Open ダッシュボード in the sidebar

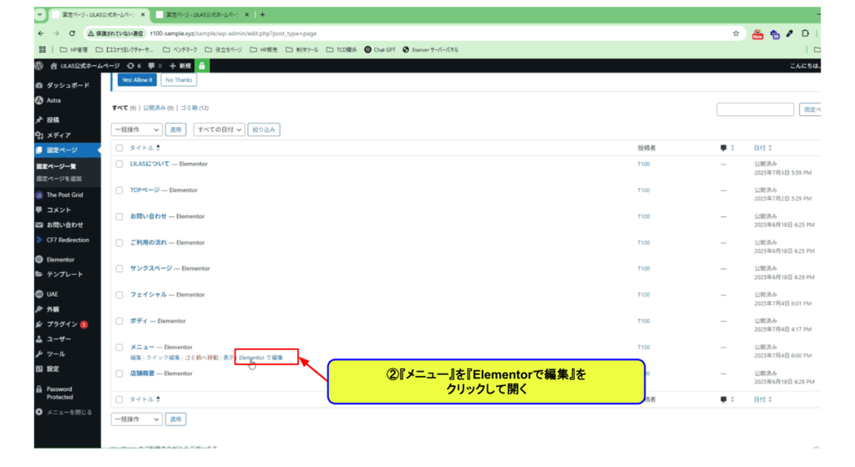tap(67, 86)
